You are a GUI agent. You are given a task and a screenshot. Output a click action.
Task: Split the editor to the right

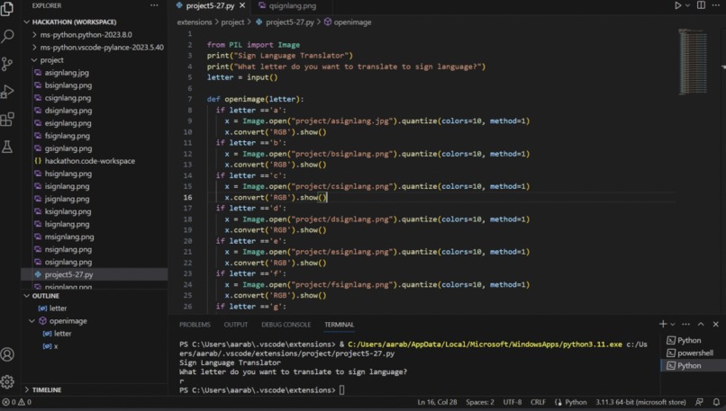(701, 5)
